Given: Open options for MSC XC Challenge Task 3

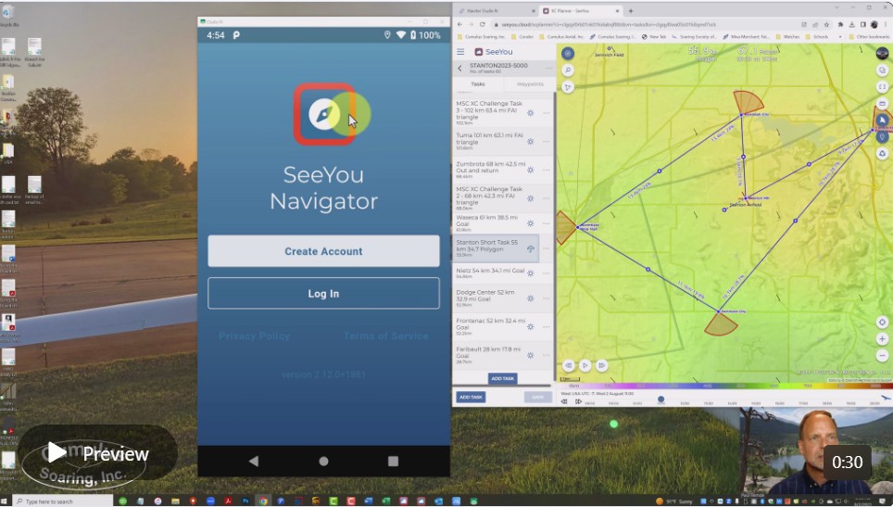Looking at the screenshot, I should [547, 113].
